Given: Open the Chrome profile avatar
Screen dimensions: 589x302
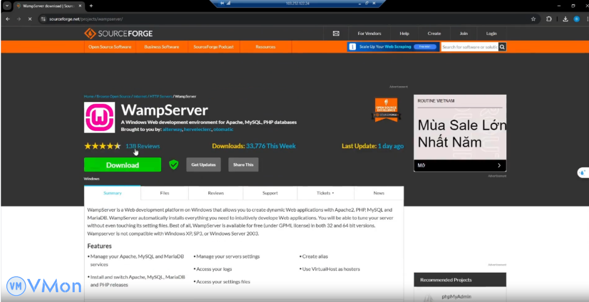Looking at the screenshot, I should pyautogui.click(x=576, y=19).
